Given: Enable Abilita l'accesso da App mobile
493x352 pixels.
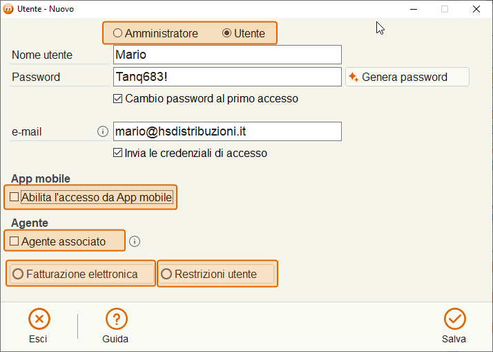Looking at the screenshot, I should pos(14,197).
